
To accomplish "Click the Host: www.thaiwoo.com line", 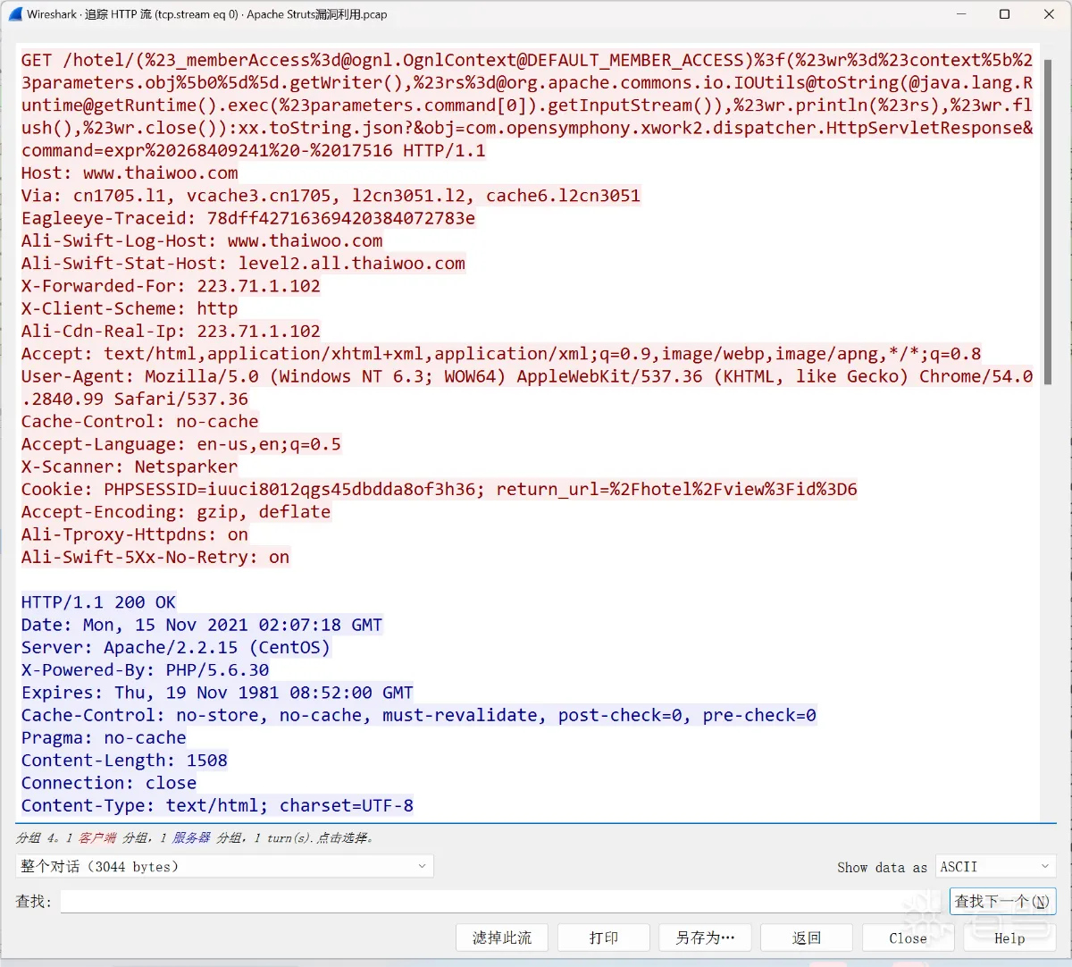I will (130, 172).
